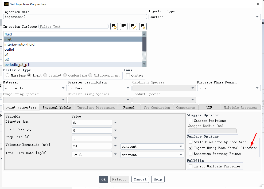Click the Start Time value field
The width and height of the screenshot is (264, 189).
[92, 130]
